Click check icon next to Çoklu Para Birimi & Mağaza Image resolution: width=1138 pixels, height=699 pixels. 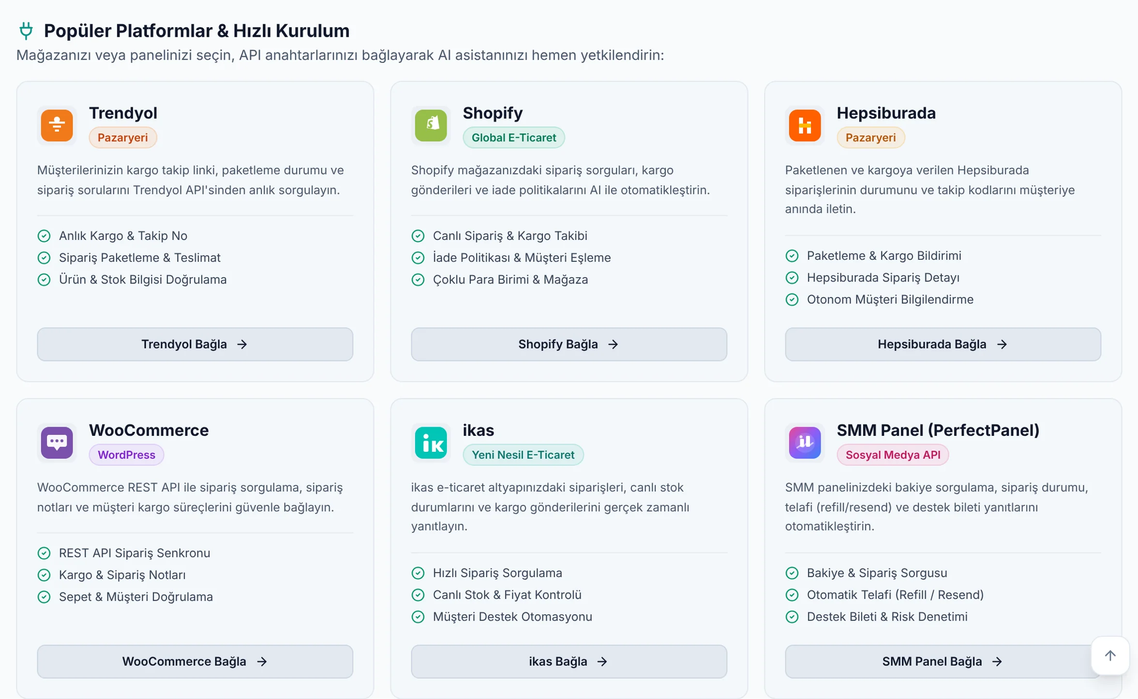tap(418, 280)
